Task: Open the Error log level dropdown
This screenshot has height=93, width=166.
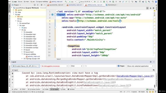Action: point(77,66)
